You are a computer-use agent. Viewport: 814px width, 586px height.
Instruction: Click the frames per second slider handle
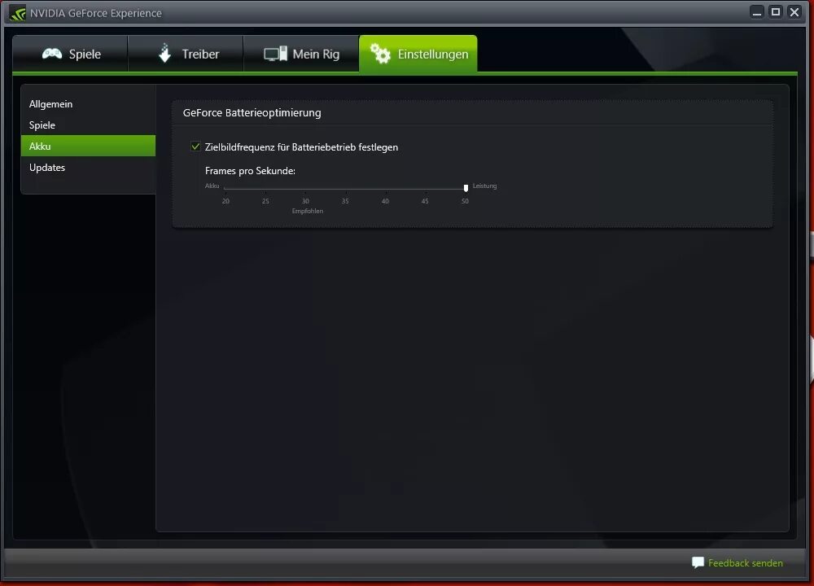pos(466,188)
